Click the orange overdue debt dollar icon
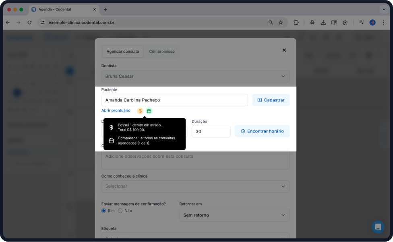Screen dimensions: 393x242 (140, 111)
